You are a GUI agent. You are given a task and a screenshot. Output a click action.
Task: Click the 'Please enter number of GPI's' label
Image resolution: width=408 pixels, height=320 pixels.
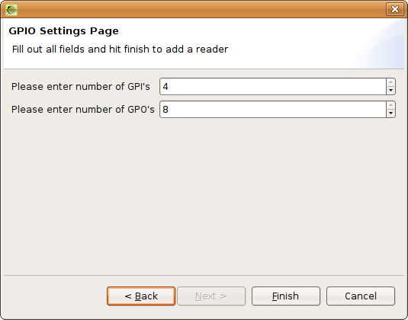pyautogui.click(x=81, y=87)
